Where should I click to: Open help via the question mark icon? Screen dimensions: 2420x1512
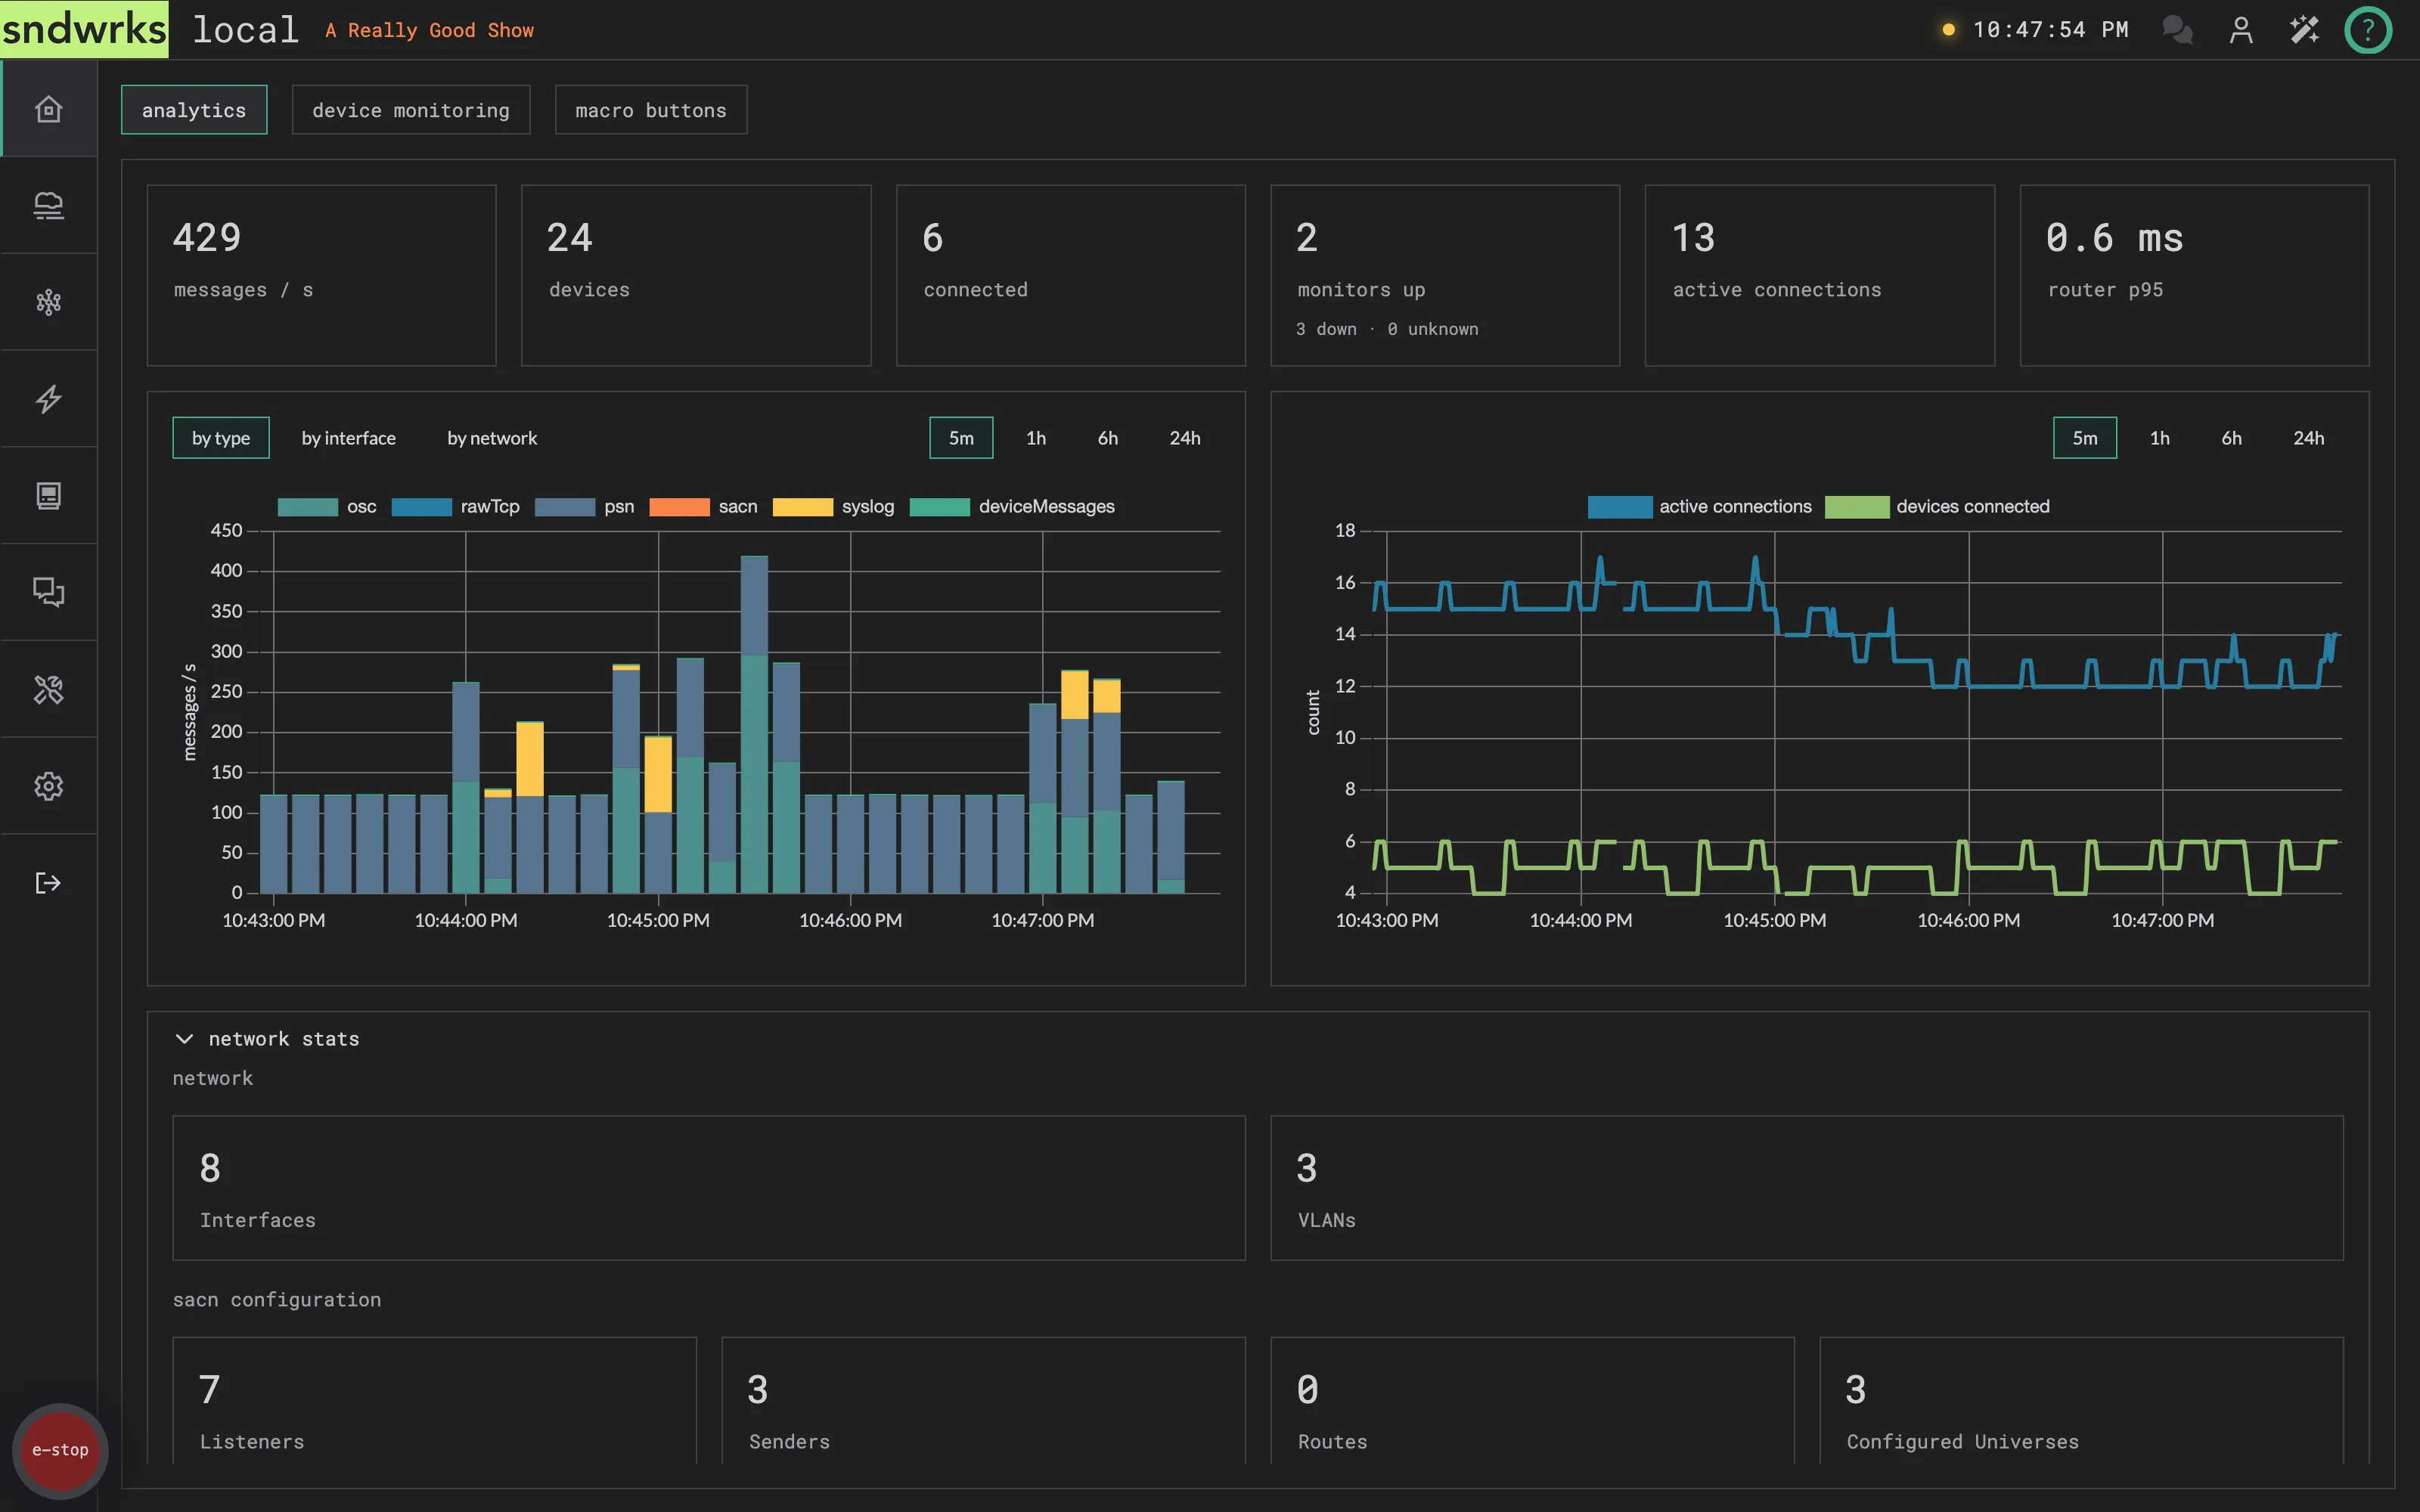[2368, 30]
